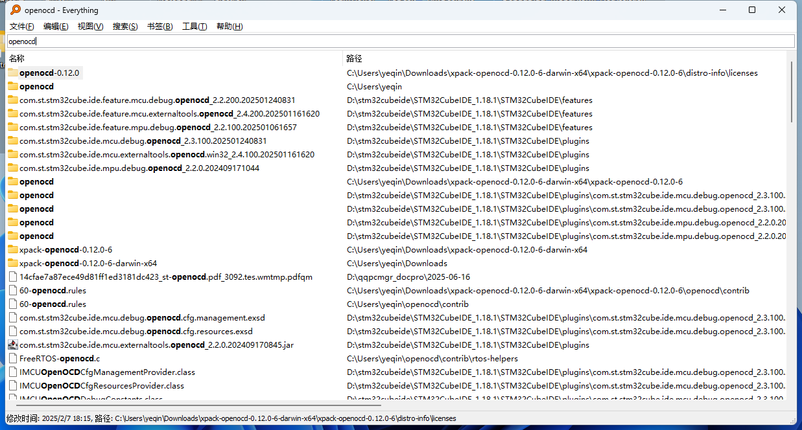Click the jar icon of externaltools.openocd_2.2.0 jar

[13, 345]
